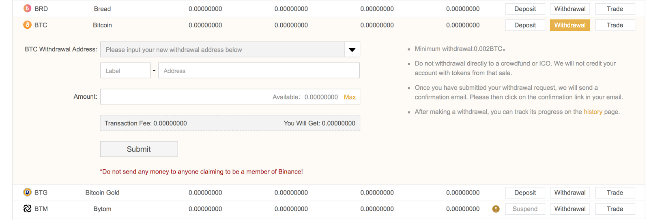The image size is (649, 220).
Task: Click the Bytom BTM coin icon
Action: (27, 209)
